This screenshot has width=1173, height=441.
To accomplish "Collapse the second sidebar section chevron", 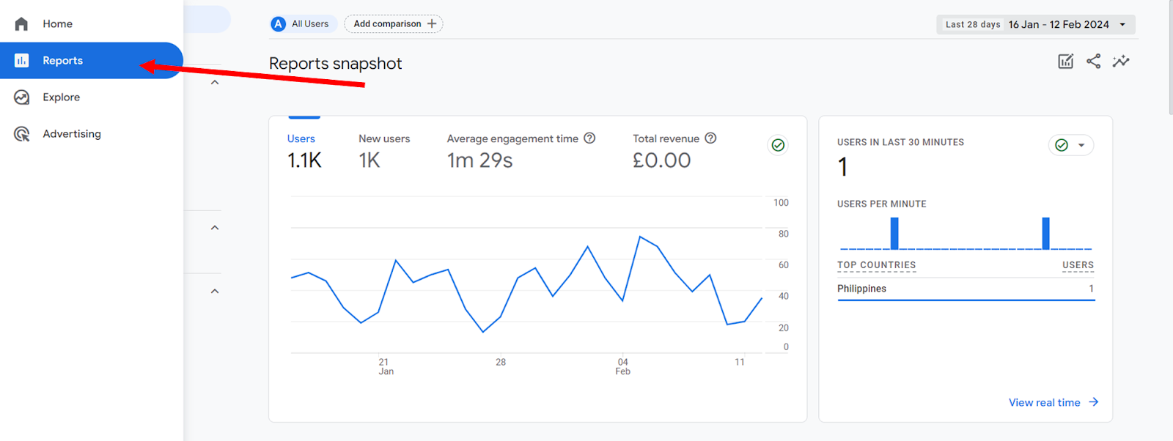I will [x=215, y=228].
